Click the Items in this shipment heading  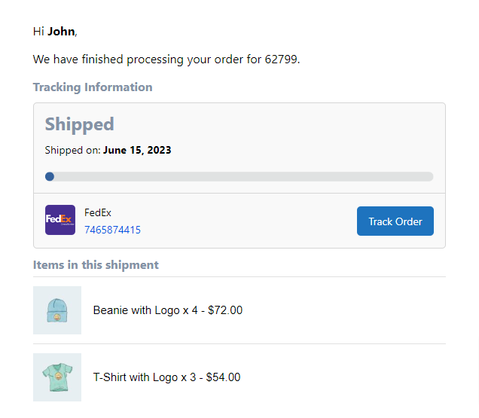[96, 265]
